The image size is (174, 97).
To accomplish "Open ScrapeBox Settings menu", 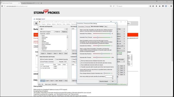I will coord(48,24).
